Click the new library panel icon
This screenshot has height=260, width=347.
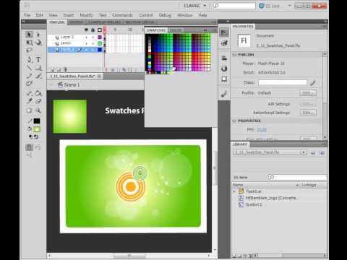click(x=322, y=152)
